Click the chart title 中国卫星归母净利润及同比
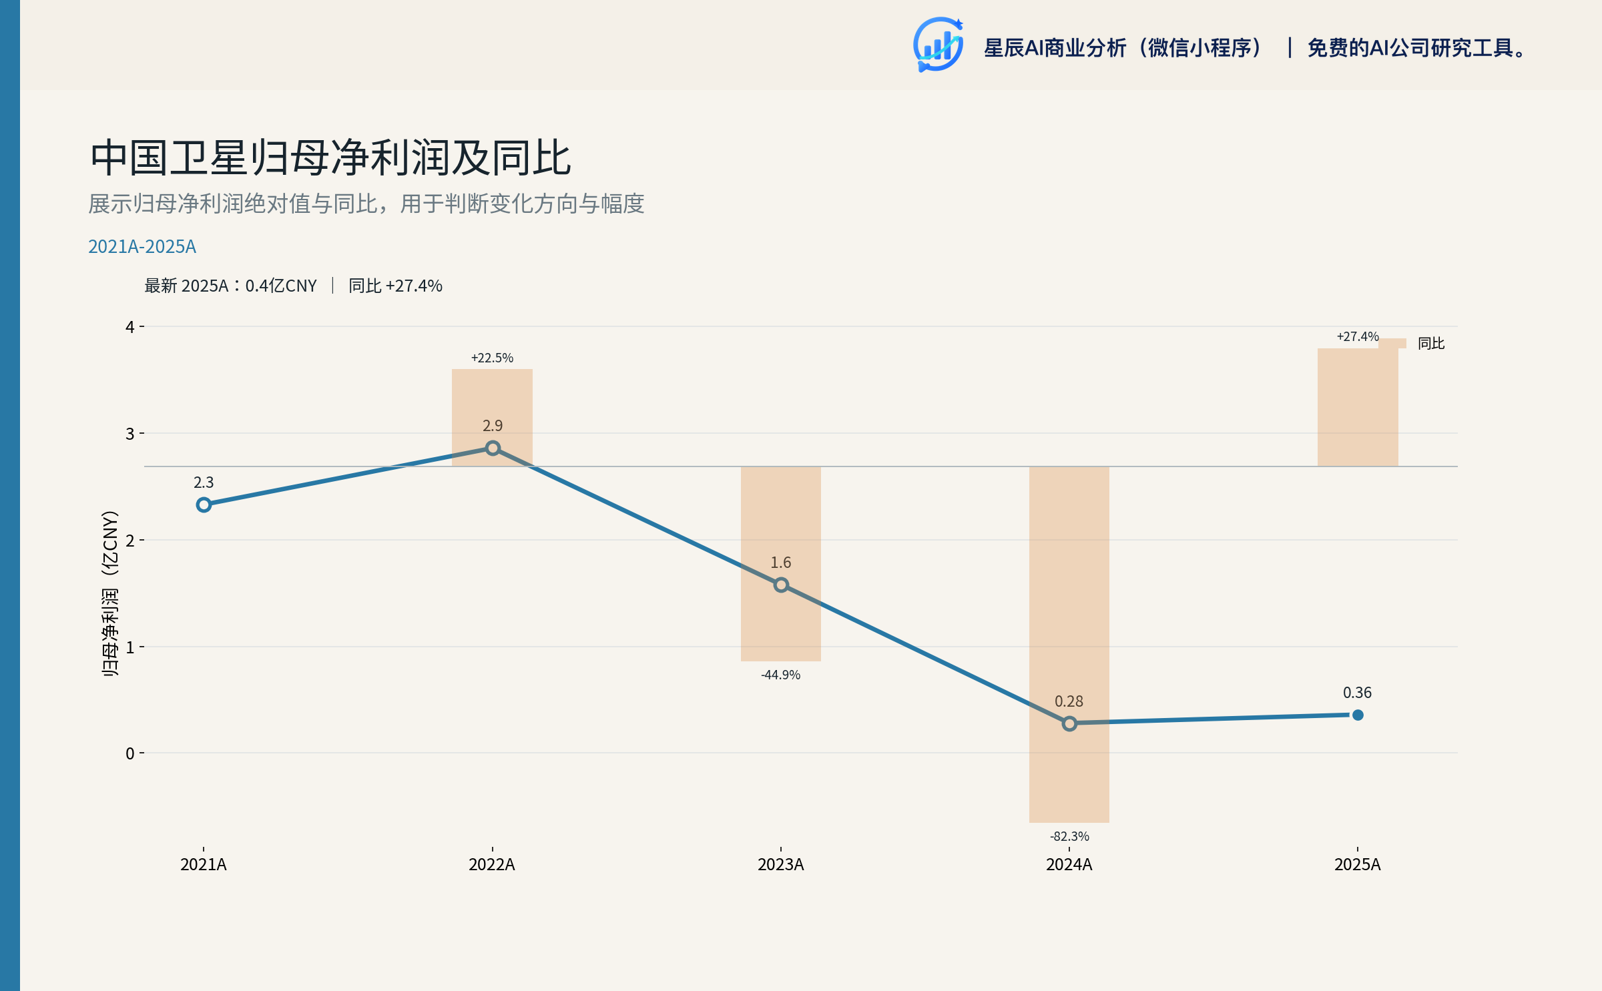The image size is (1602, 991). pos(330,157)
